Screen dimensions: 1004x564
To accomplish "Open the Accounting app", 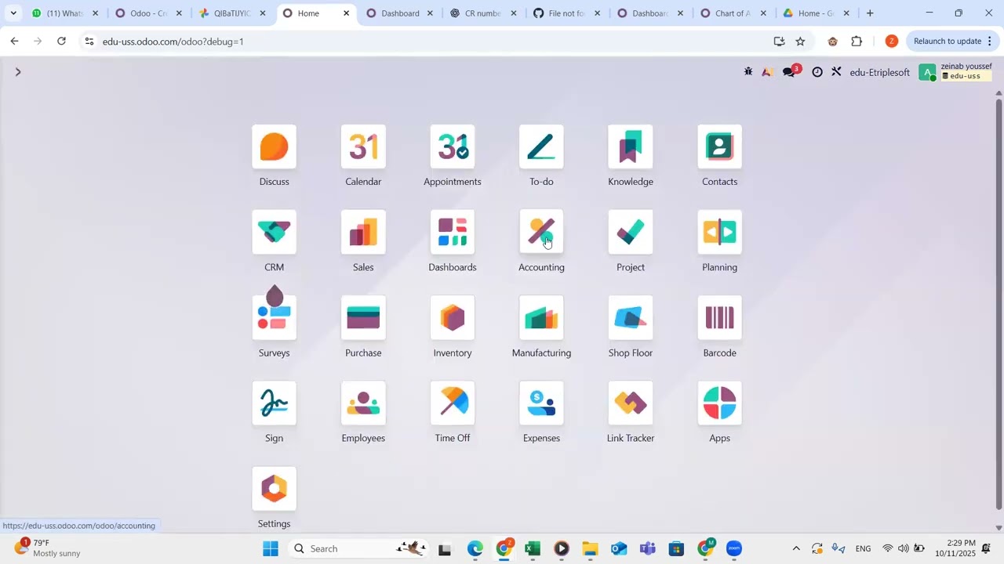I will click(541, 233).
